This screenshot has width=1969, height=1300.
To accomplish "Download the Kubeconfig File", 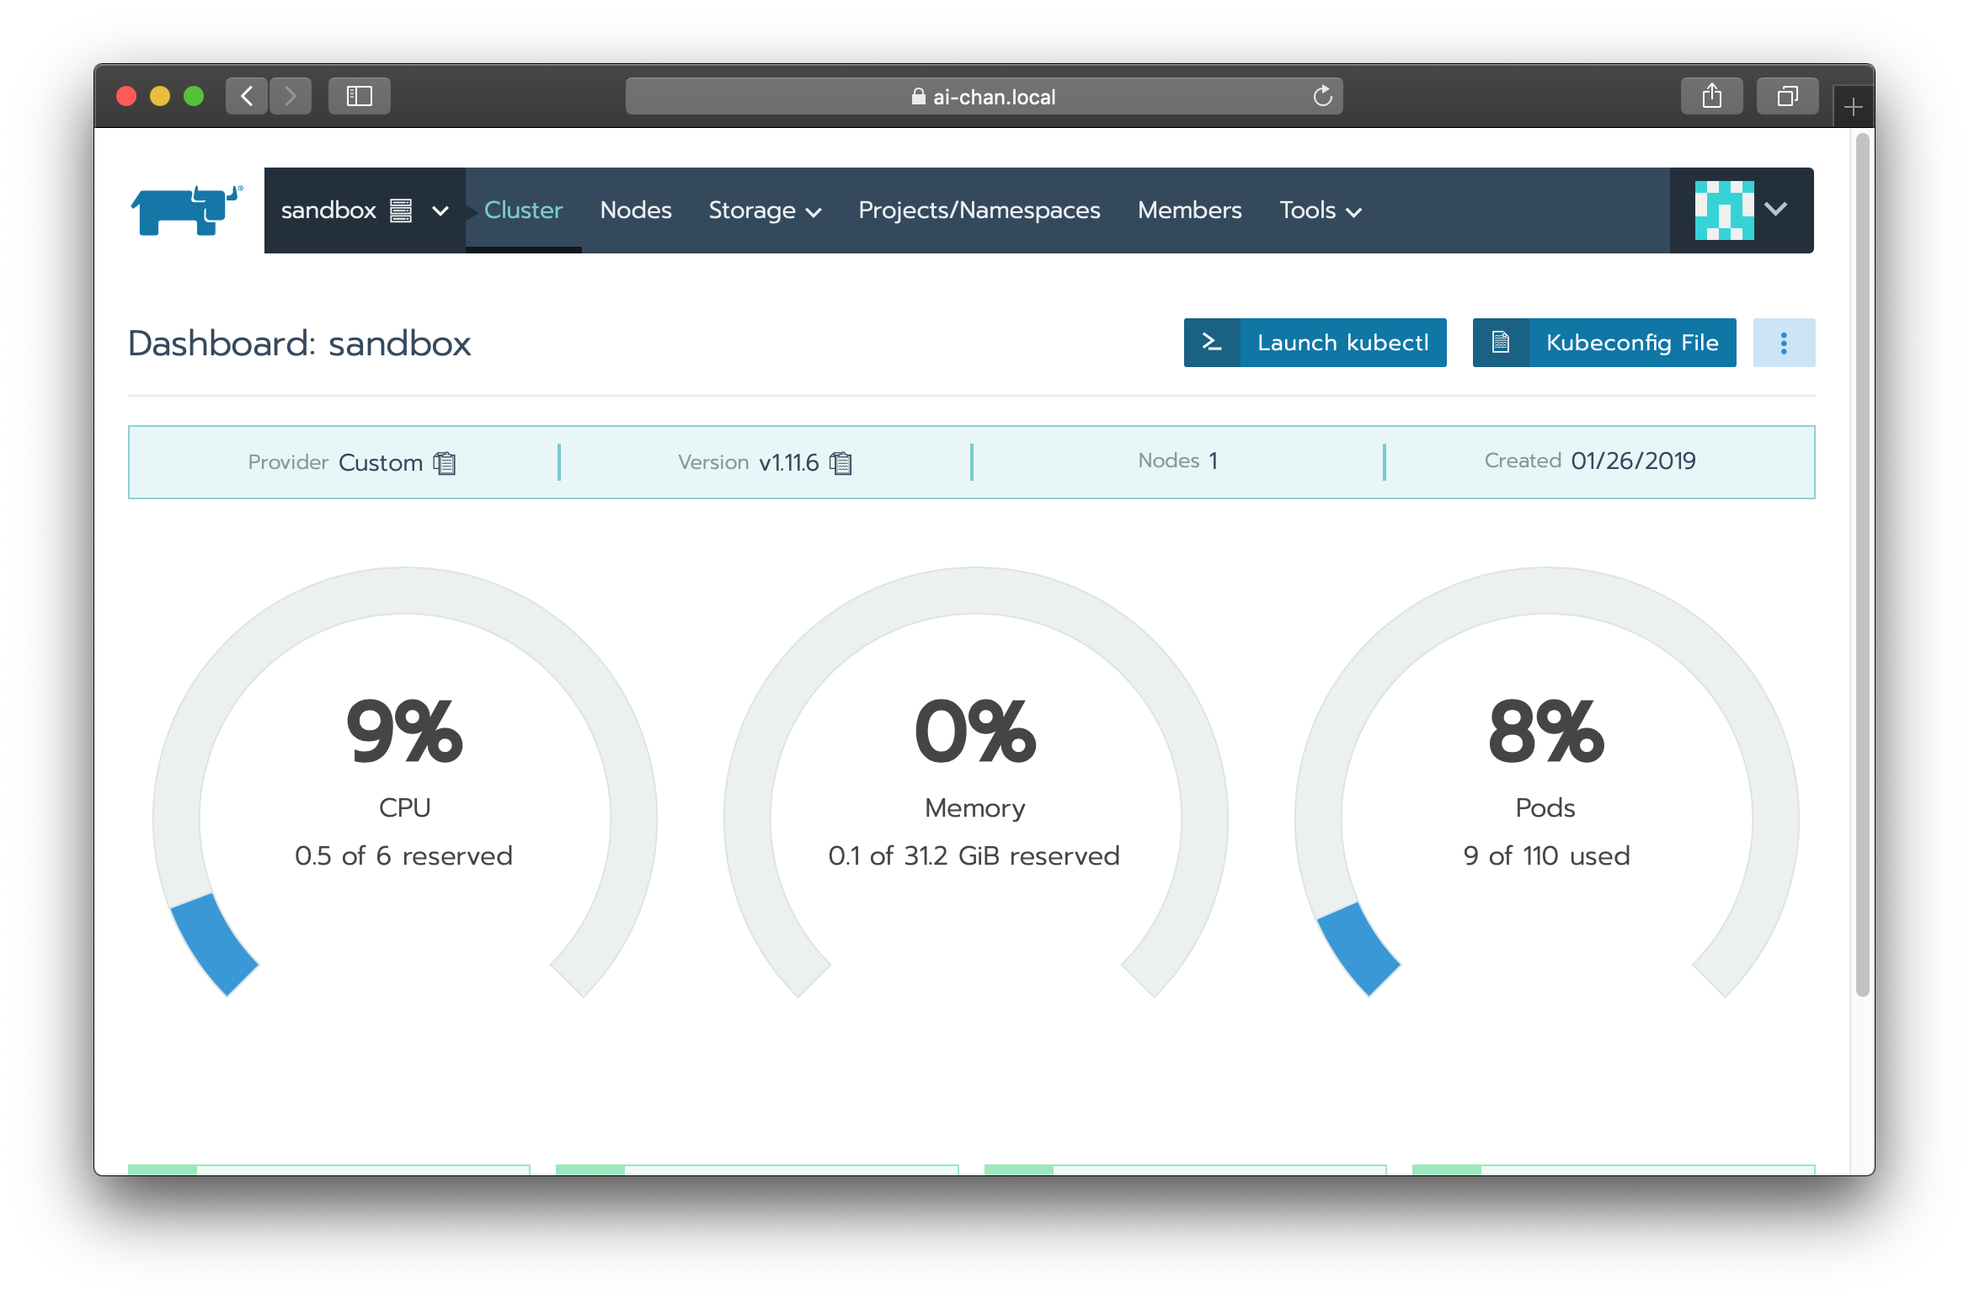I will [x=1603, y=343].
